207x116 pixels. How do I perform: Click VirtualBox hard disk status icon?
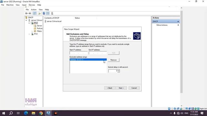(169, 109)
